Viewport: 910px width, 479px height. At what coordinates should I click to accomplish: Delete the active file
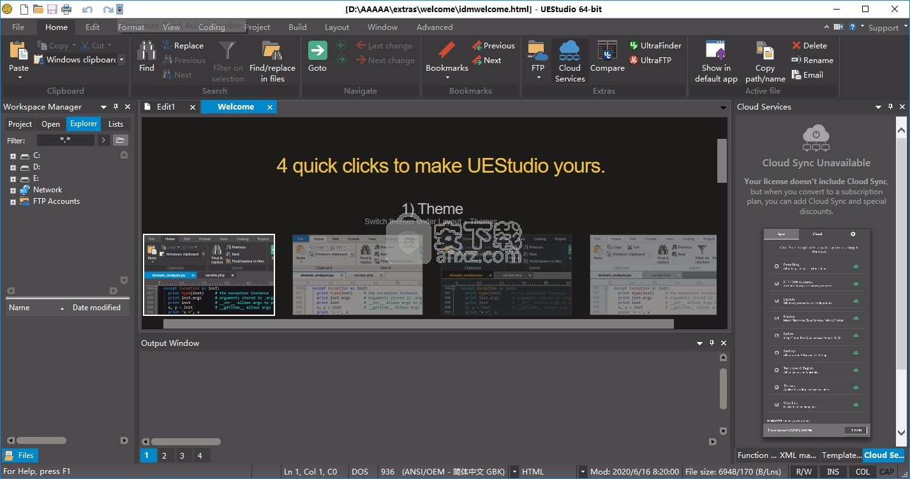click(x=809, y=45)
